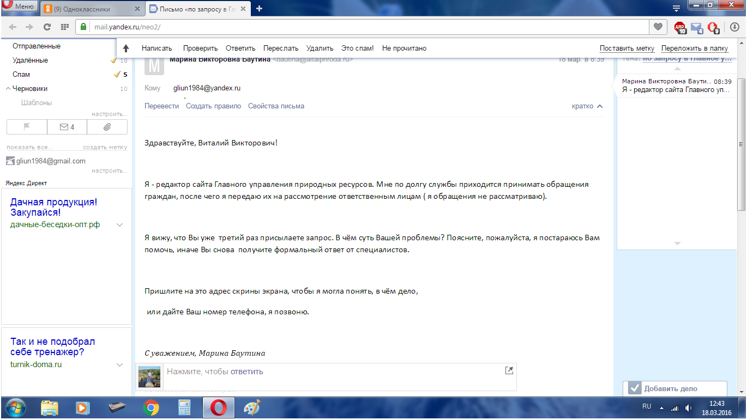Image resolution: width=747 pixels, height=420 pixels.
Task: Check the 'Добавить дело' checkbox button
Action: 634,388
